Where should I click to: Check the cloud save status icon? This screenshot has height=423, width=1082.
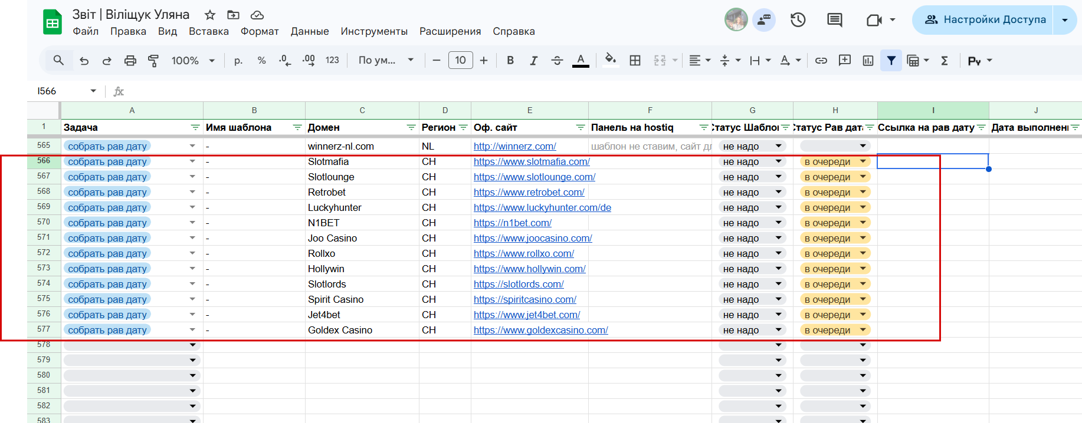pyautogui.click(x=257, y=15)
